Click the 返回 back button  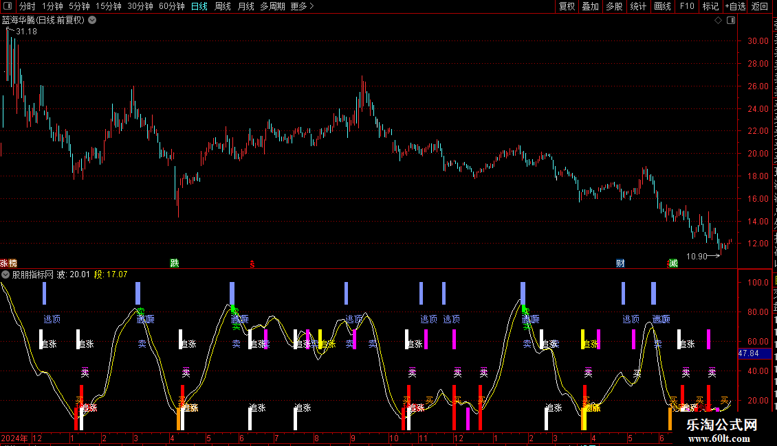[x=760, y=6]
